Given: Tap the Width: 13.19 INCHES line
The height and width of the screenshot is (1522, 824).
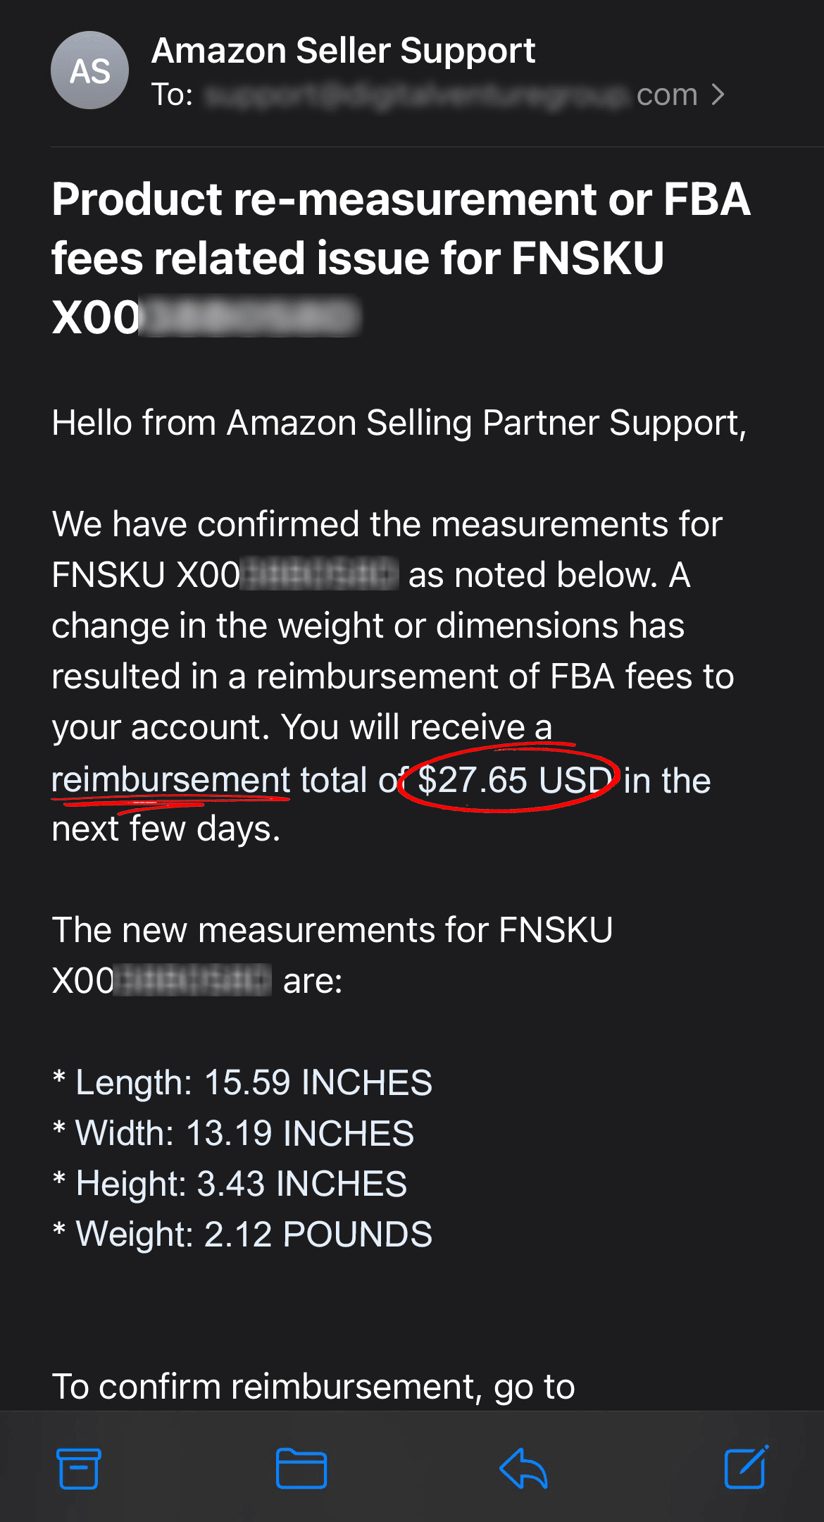Looking at the screenshot, I should point(233,1133).
